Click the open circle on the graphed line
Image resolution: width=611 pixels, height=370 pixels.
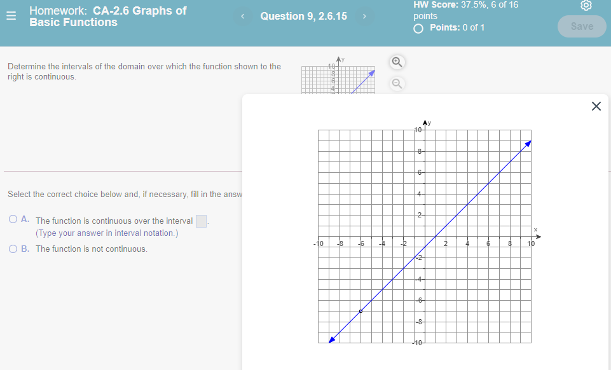coord(362,311)
